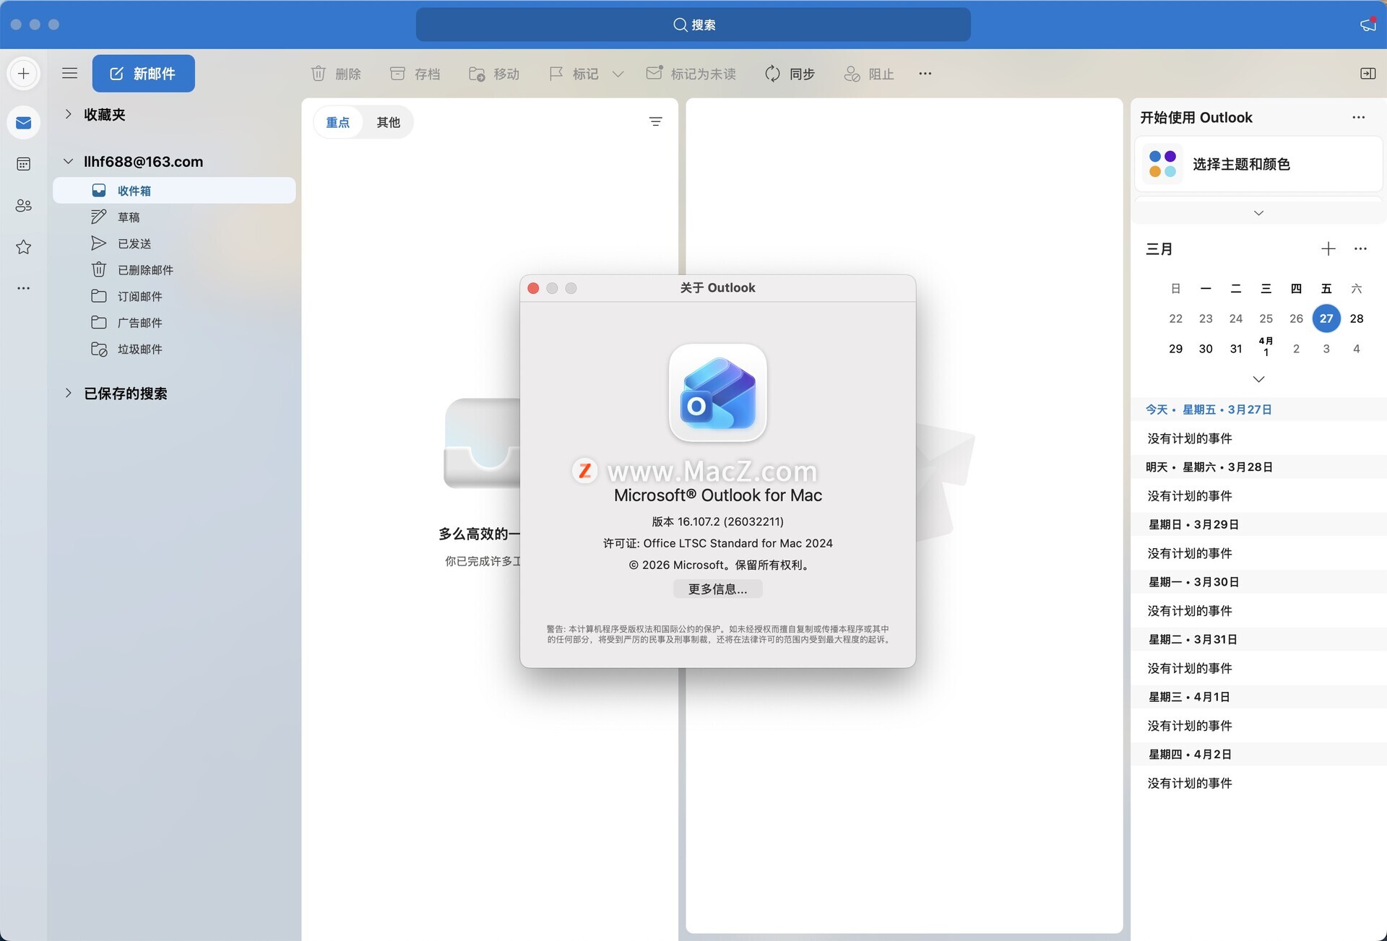Hide the right task pane icon

[1367, 74]
